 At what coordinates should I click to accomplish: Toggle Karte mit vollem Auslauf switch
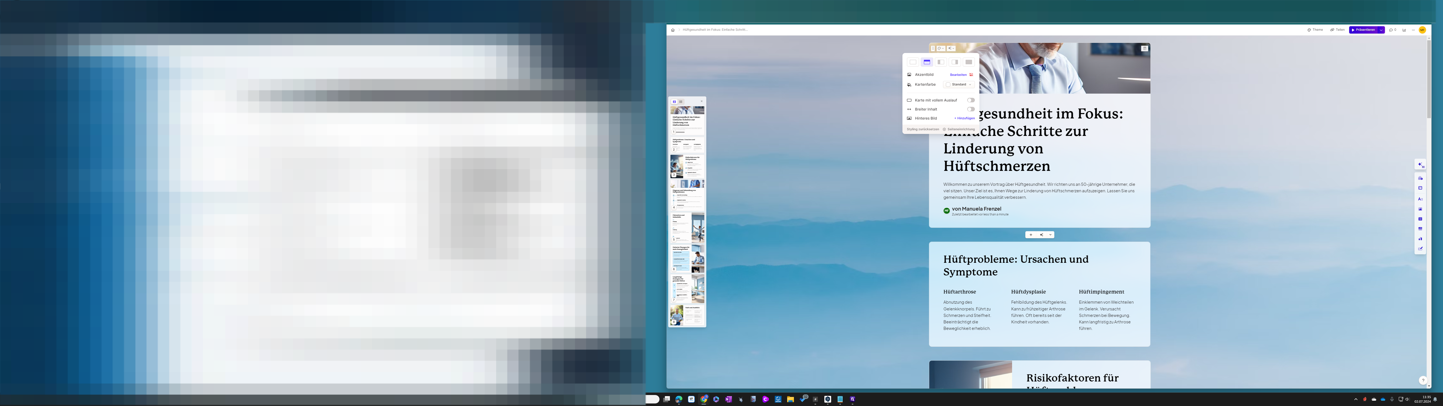(971, 100)
